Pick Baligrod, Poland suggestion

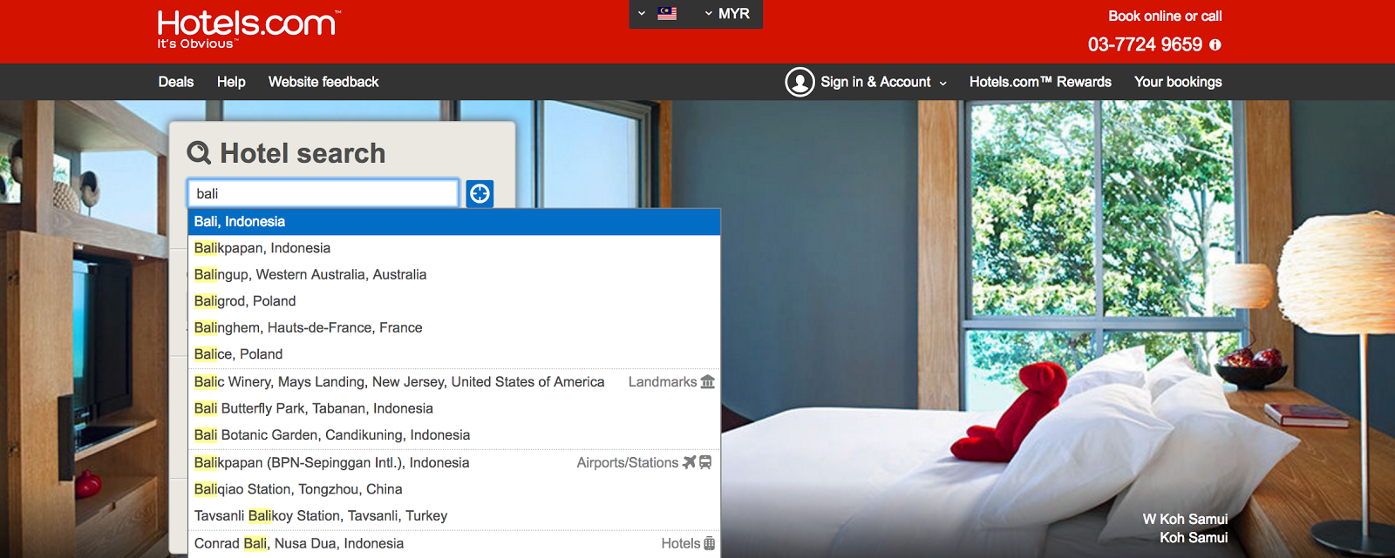point(454,301)
